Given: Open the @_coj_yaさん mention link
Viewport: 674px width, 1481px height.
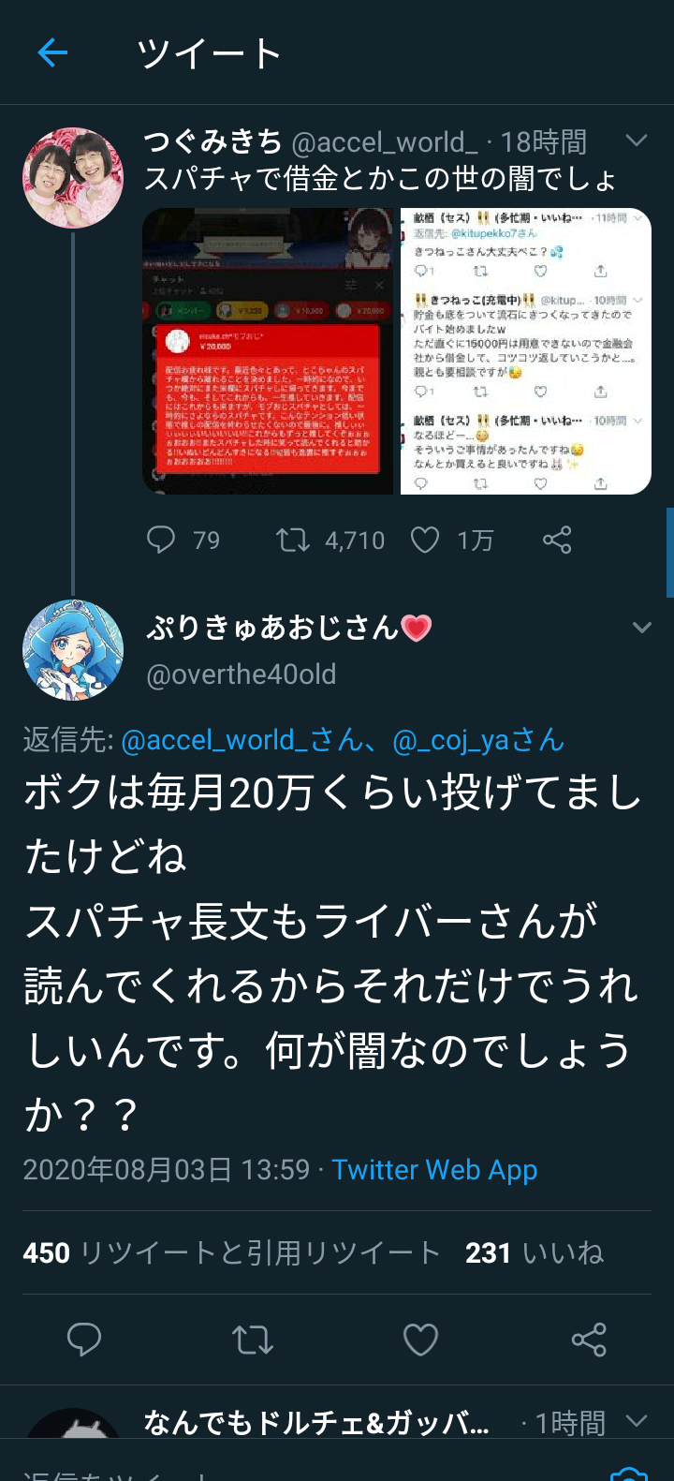Looking at the screenshot, I should point(479,740).
